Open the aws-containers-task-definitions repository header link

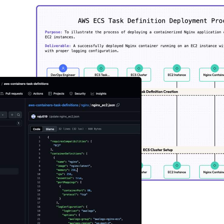[26, 84]
